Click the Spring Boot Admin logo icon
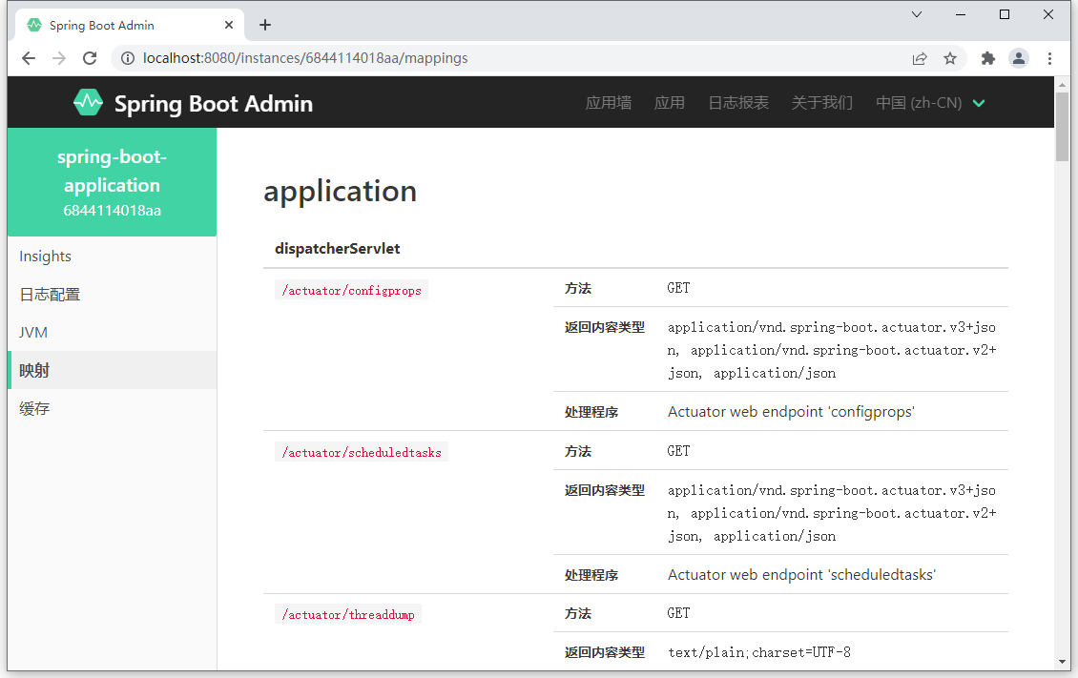1078x678 pixels. click(x=88, y=102)
